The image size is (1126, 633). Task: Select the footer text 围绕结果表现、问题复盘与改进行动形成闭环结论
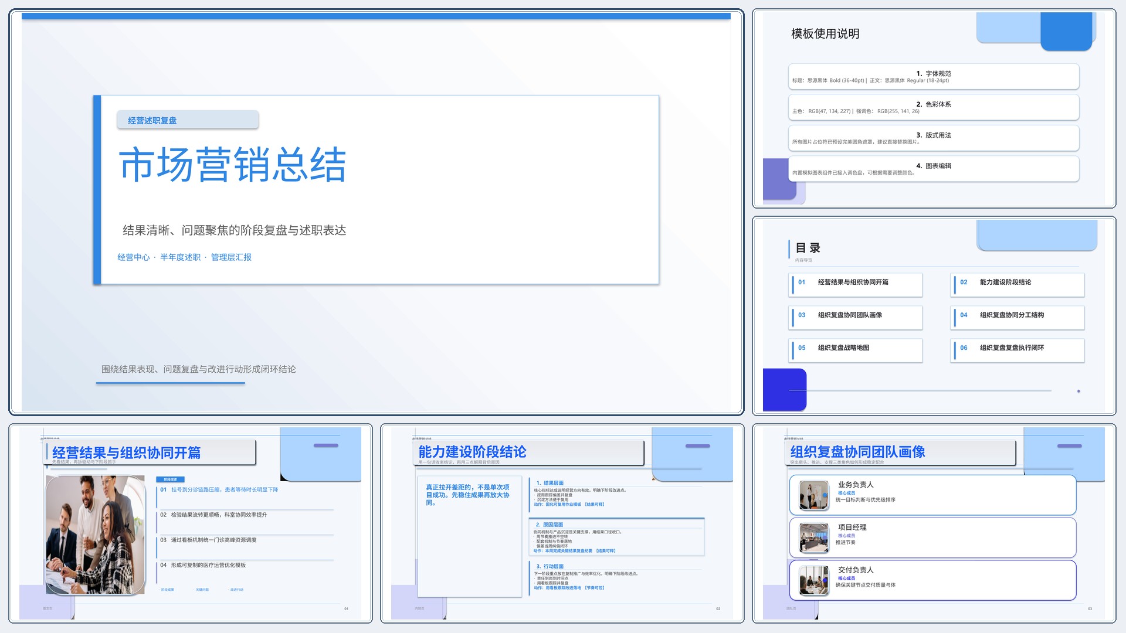[198, 369]
